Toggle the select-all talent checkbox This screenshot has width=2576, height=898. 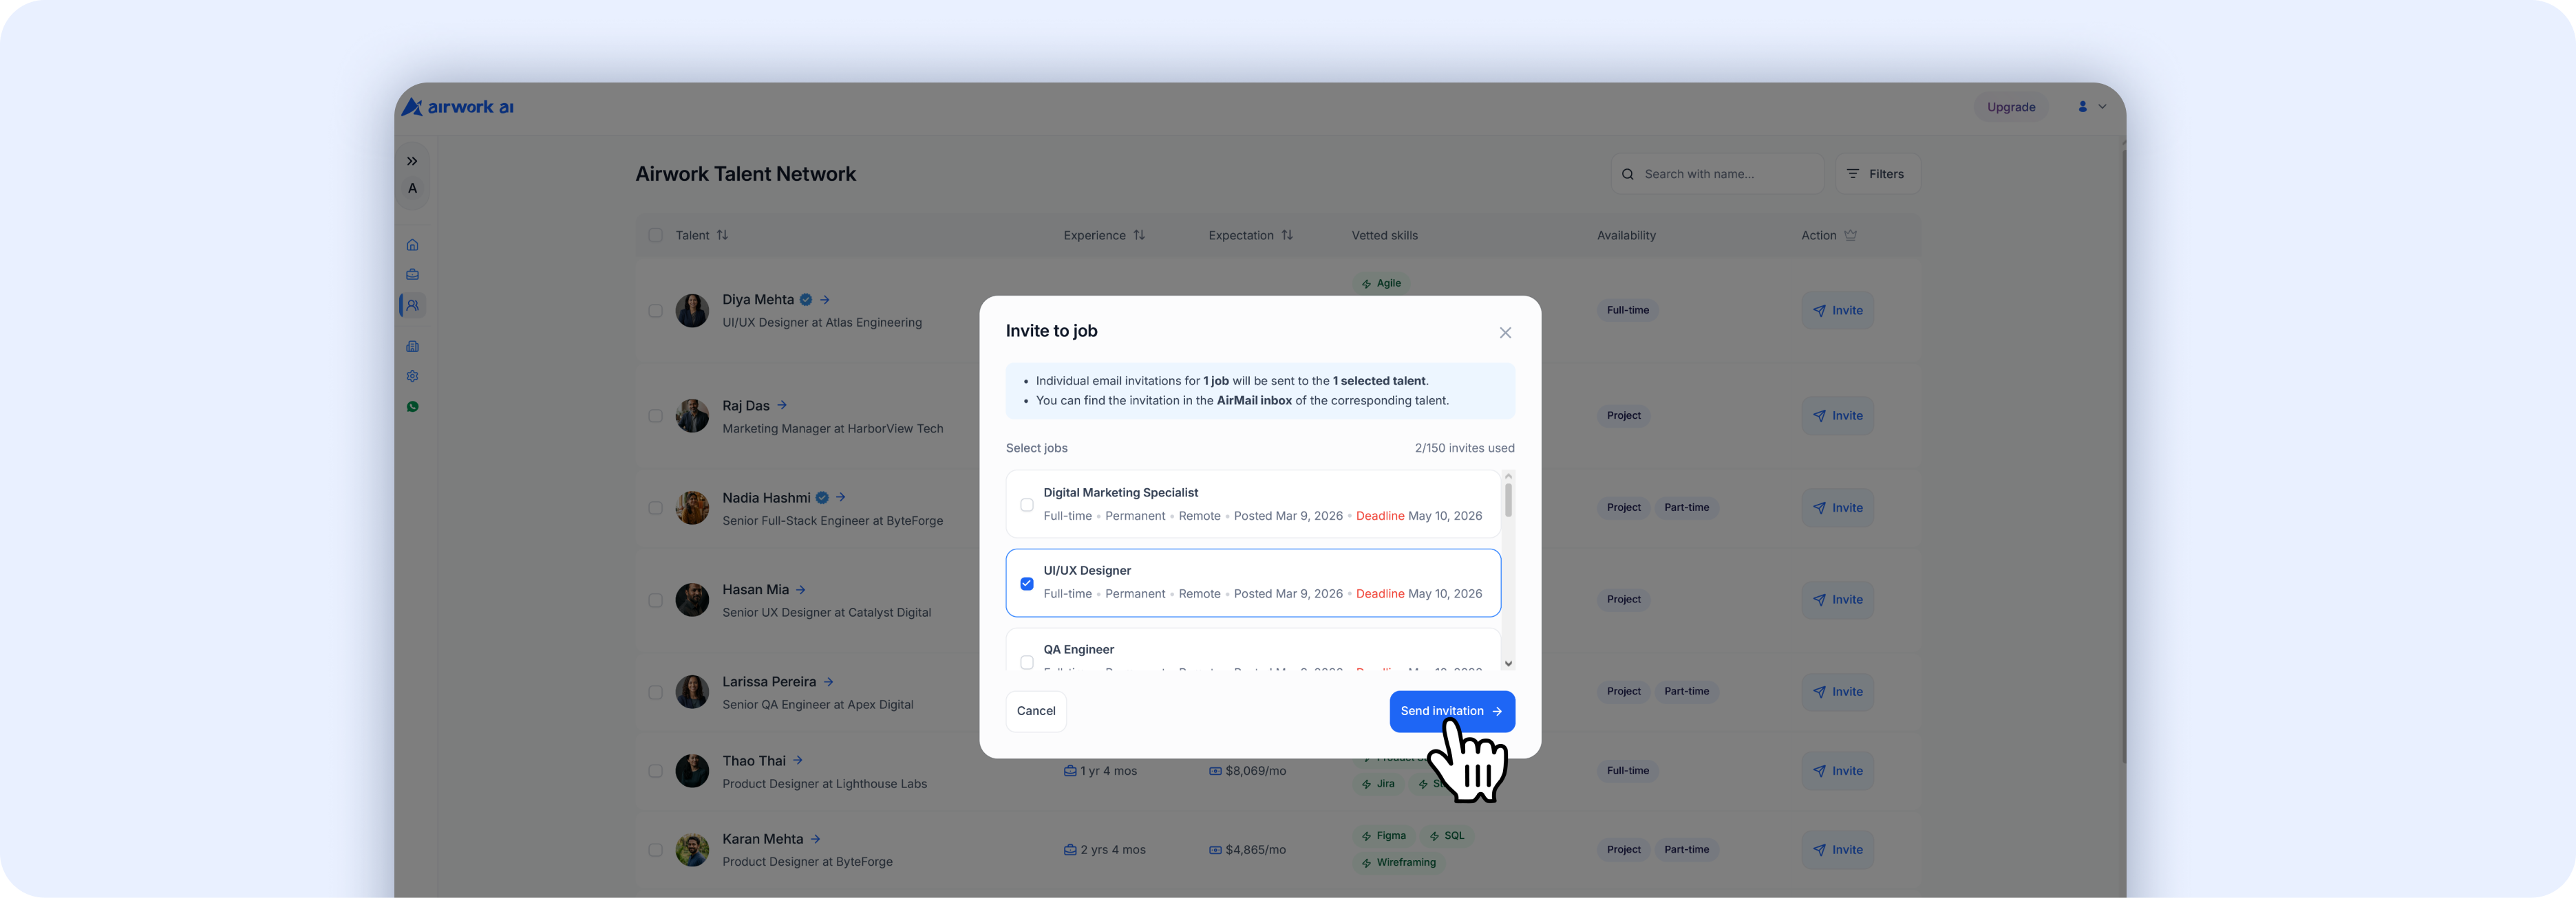[x=655, y=236]
